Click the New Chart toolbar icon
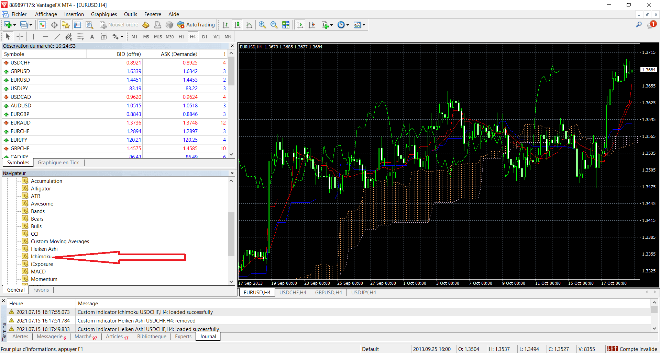This screenshot has width=660, height=353. pos(8,25)
